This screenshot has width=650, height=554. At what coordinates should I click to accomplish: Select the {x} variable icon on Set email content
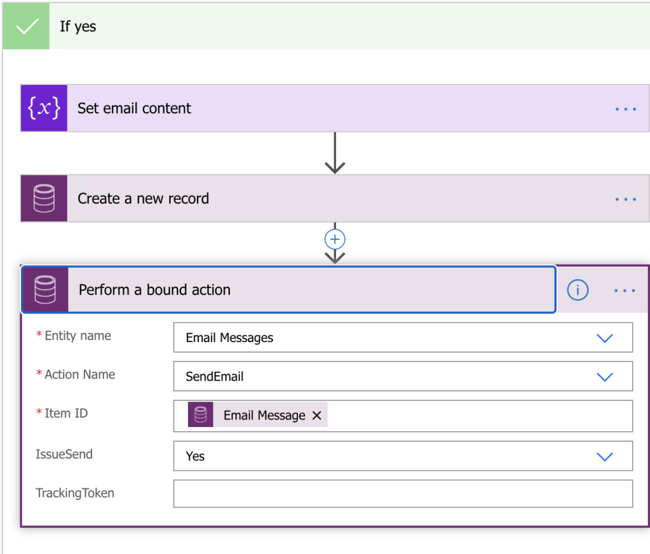[x=43, y=108]
